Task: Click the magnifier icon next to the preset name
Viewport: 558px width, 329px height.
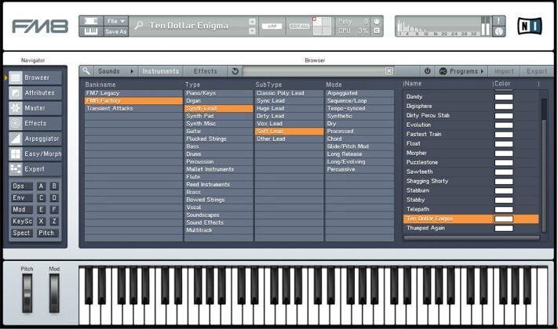Action: (x=138, y=25)
